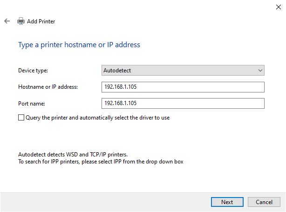This screenshot has height=212, width=286.
Task: Click the Add Printer printer icon
Action: click(21, 21)
